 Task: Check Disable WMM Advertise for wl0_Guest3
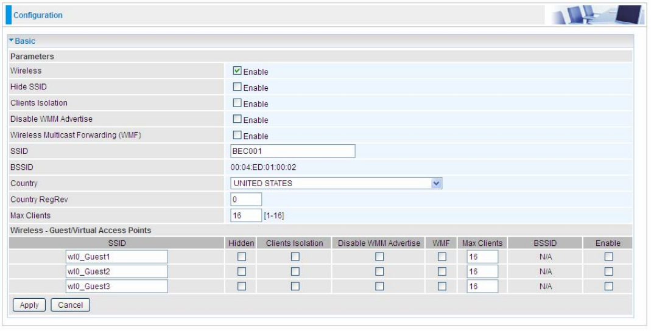click(379, 286)
